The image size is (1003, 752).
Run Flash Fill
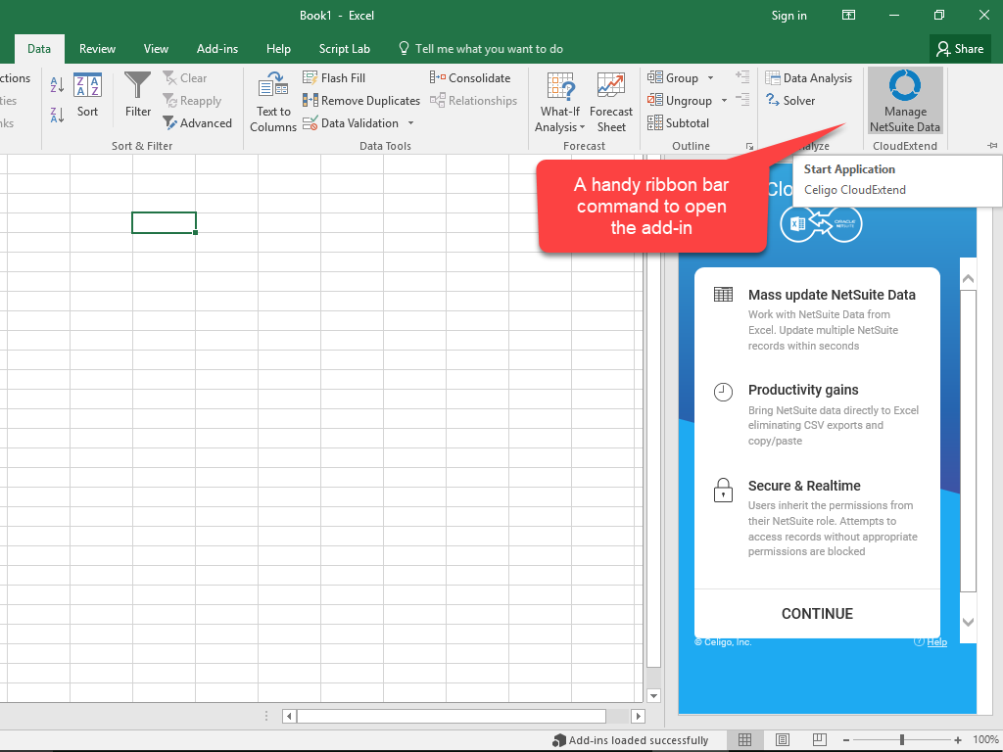(x=334, y=78)
